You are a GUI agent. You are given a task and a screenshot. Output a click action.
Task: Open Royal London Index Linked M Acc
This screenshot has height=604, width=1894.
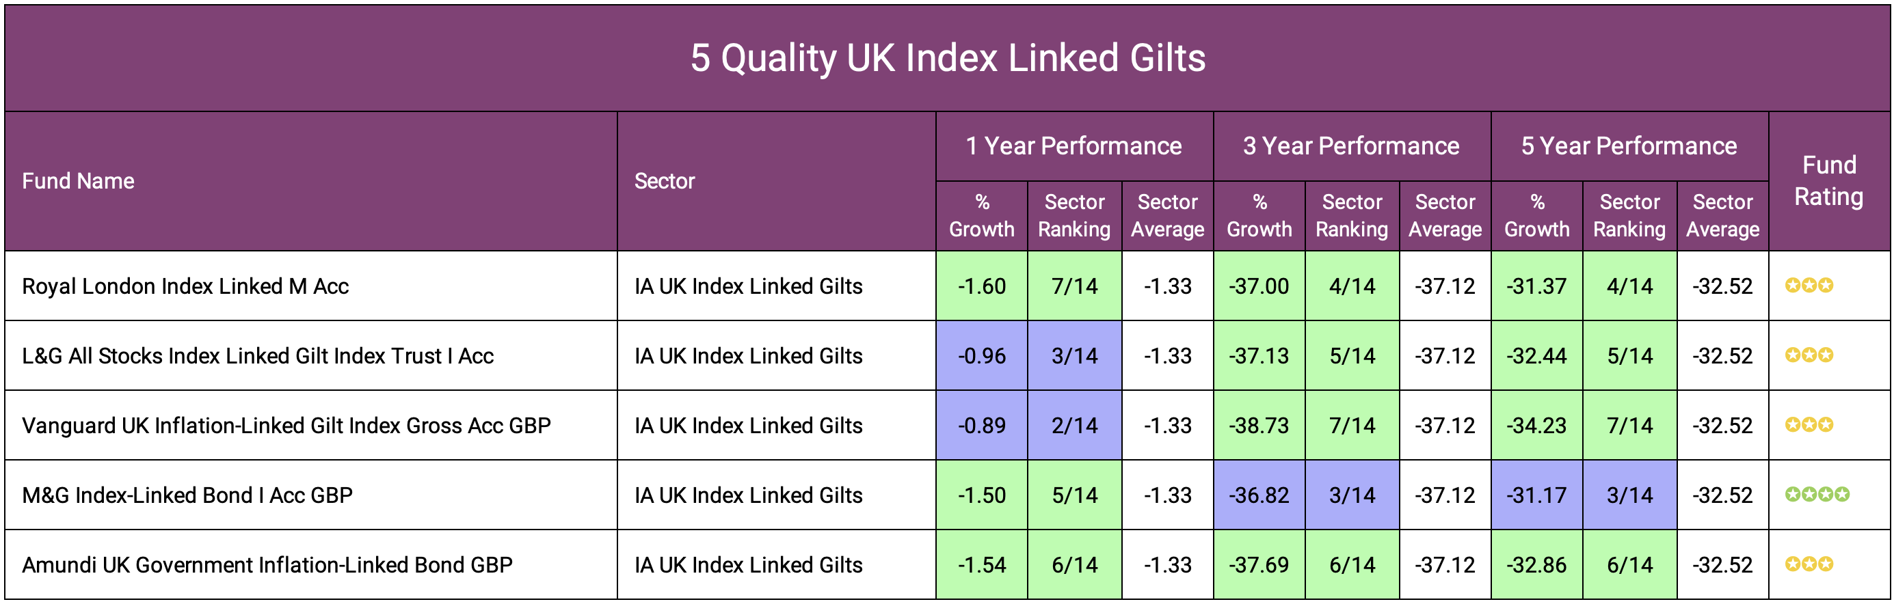(185, 286)
